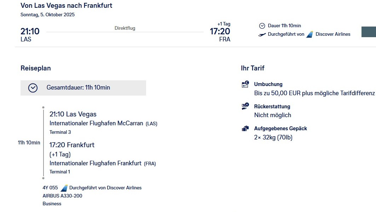The width and height of the screenshot is (376, 212).
Task: Click the Reiseplan section heading
Action: (x=36, y=68)
